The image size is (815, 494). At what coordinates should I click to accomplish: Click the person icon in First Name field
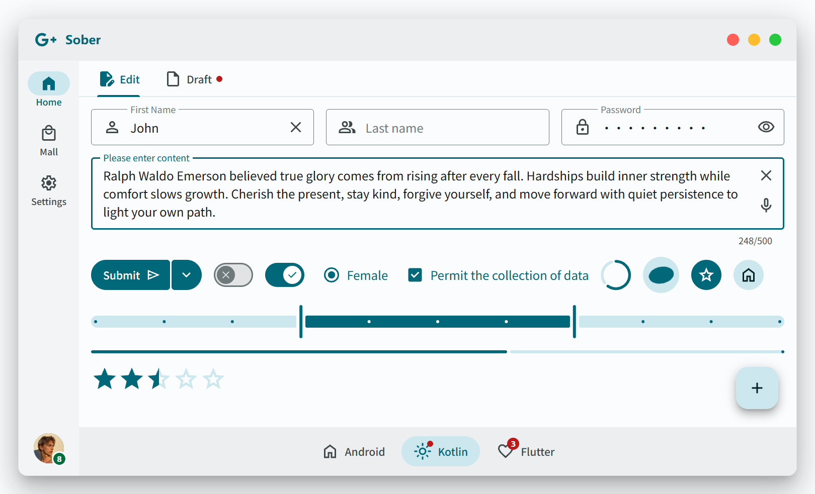(x=112, y=128)
